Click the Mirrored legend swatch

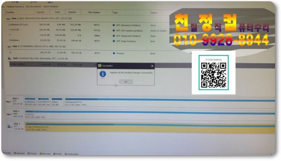coord(41,153)
